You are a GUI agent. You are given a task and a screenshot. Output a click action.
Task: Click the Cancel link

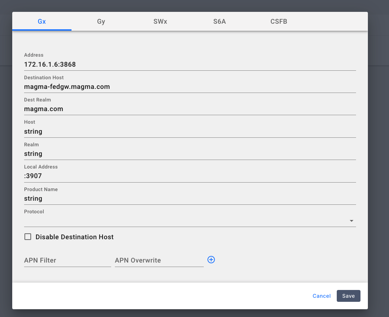tap(322, 296)
